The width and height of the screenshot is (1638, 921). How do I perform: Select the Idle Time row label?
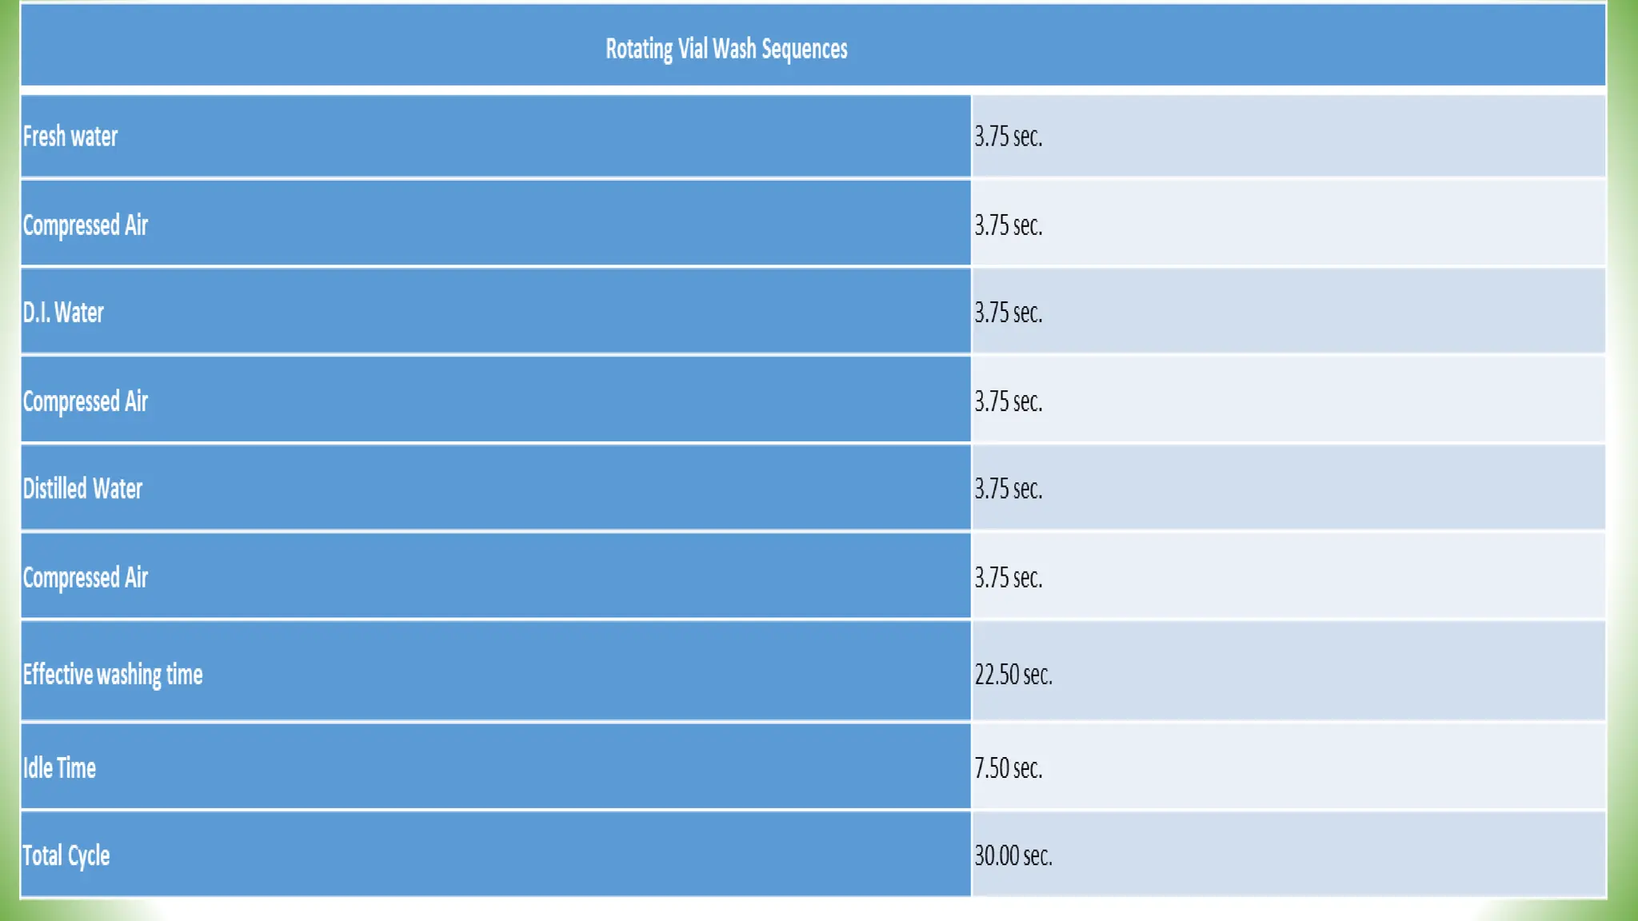[59, 768]
